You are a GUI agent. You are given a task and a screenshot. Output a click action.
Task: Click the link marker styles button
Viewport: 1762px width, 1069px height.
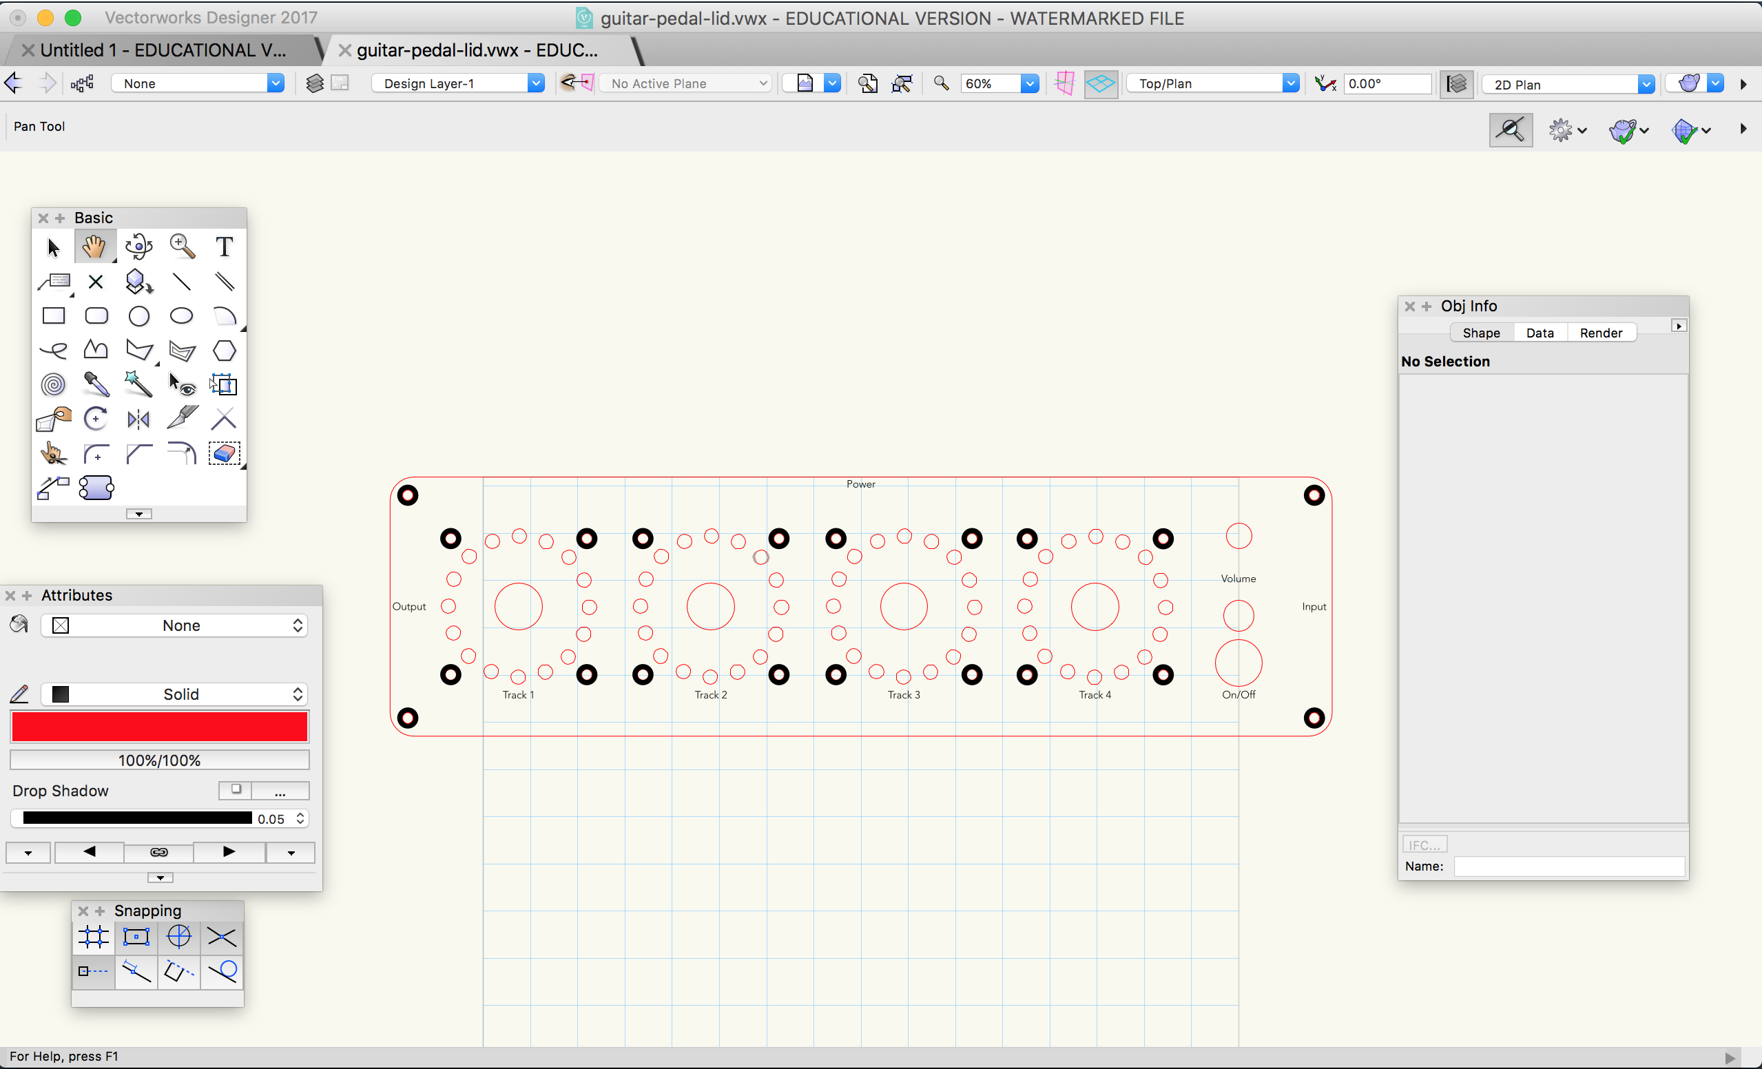158,852
